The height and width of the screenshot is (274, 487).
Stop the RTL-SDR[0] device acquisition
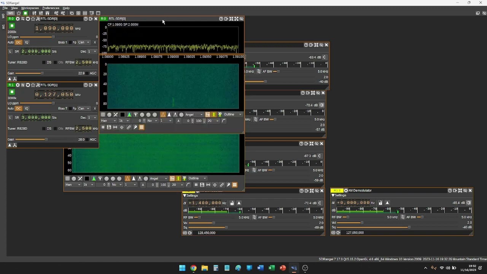(12, 26)
